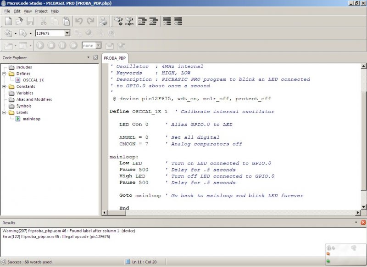Expand the Constants folder
Screen dimensions: 367x267
click(x=4, y=86)
